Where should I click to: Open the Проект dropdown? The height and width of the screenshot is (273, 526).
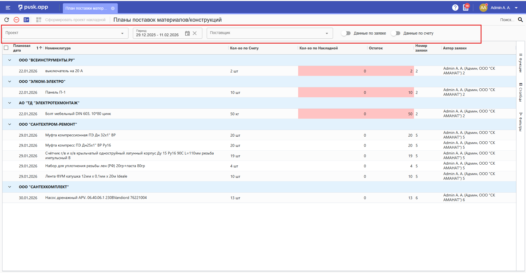(122, 33)
